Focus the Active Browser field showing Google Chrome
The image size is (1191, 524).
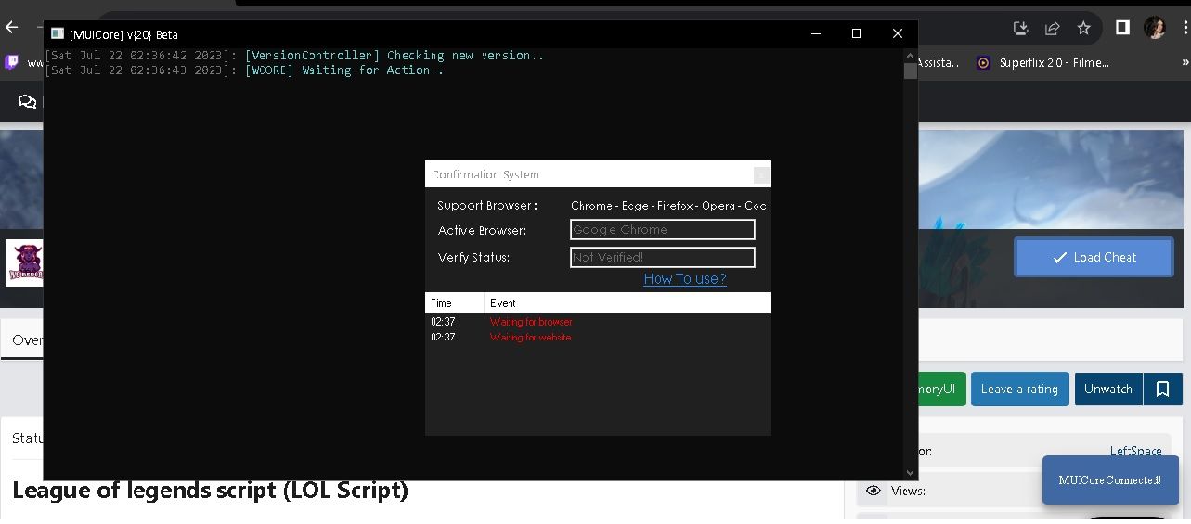663,229
